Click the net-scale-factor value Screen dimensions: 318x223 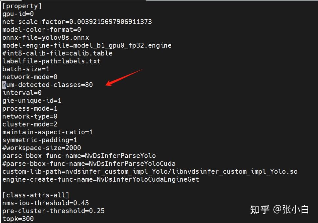[111, 22]
